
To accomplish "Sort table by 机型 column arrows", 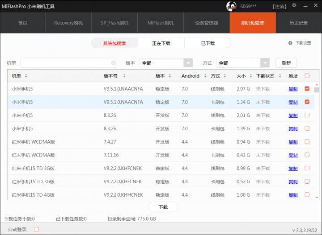I will tap(26, 76).
